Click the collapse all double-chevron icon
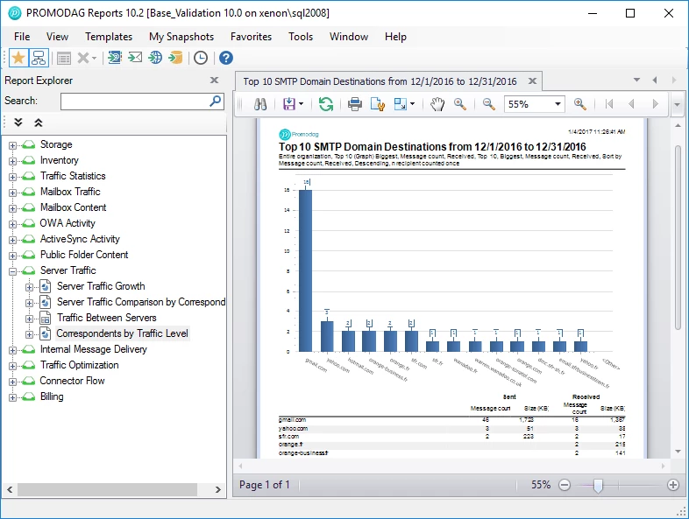 pyautogui.click(x=39, y=123)
